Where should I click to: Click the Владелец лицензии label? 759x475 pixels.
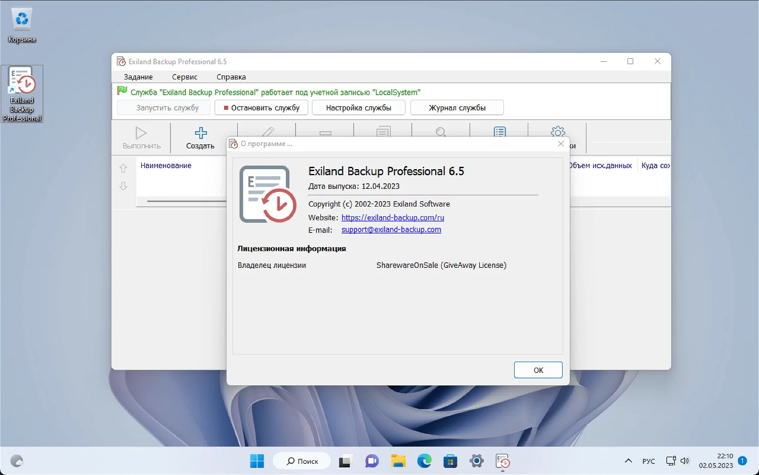point(272,265)
